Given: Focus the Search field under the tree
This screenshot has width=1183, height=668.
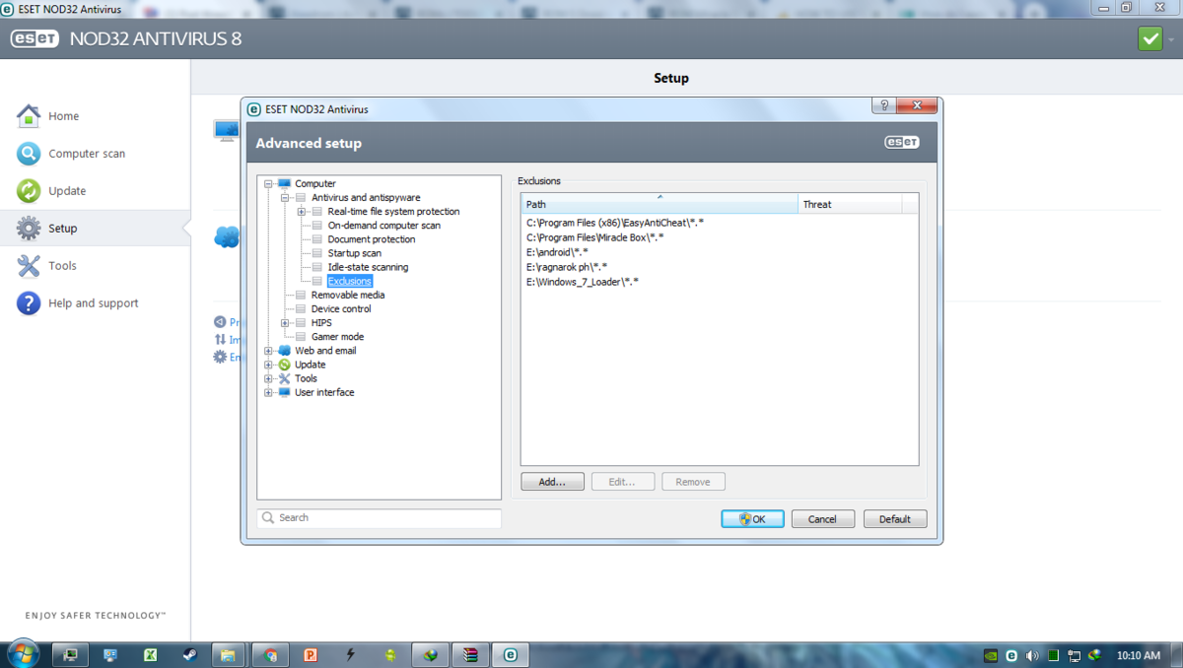Looking at the screenshot, I should 380,518.
